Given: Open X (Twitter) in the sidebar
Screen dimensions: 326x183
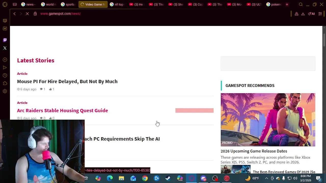Looking at the screenshot, I should [5, 48].
